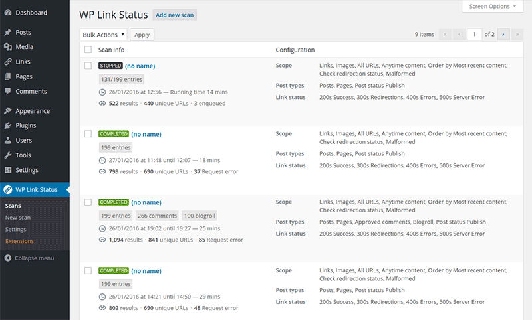Select checkbox for scan with 1,094 results

click(x=88, y=202)
